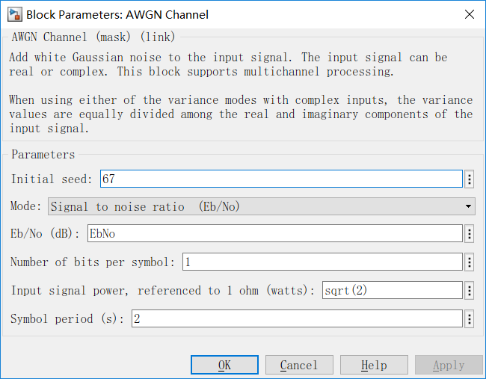The width and height of the screenshot is (486, 379).
Task: Open options menu beside Eb/No field
Action: pos(470,234)
